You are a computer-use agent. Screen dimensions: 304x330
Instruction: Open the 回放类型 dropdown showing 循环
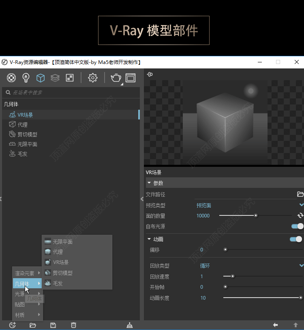coord(251,266)
